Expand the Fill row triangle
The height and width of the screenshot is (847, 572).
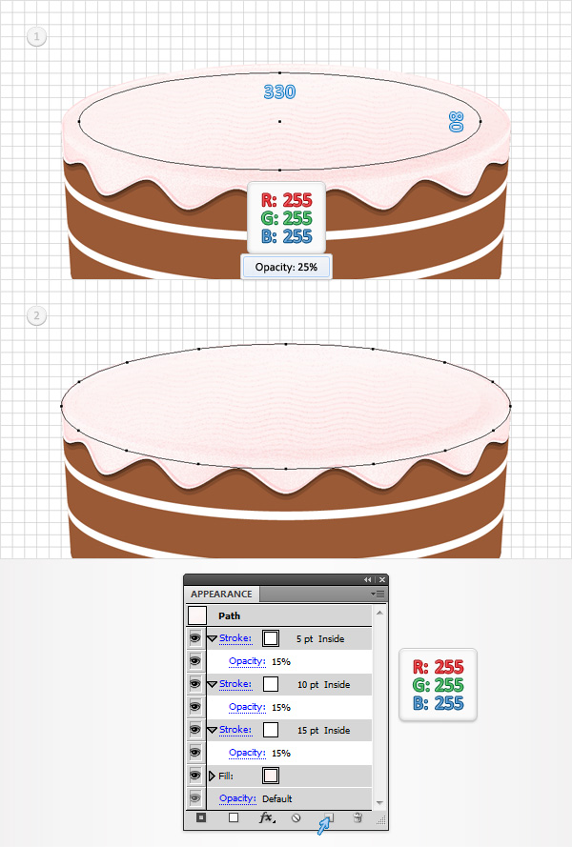coord(212,776)
